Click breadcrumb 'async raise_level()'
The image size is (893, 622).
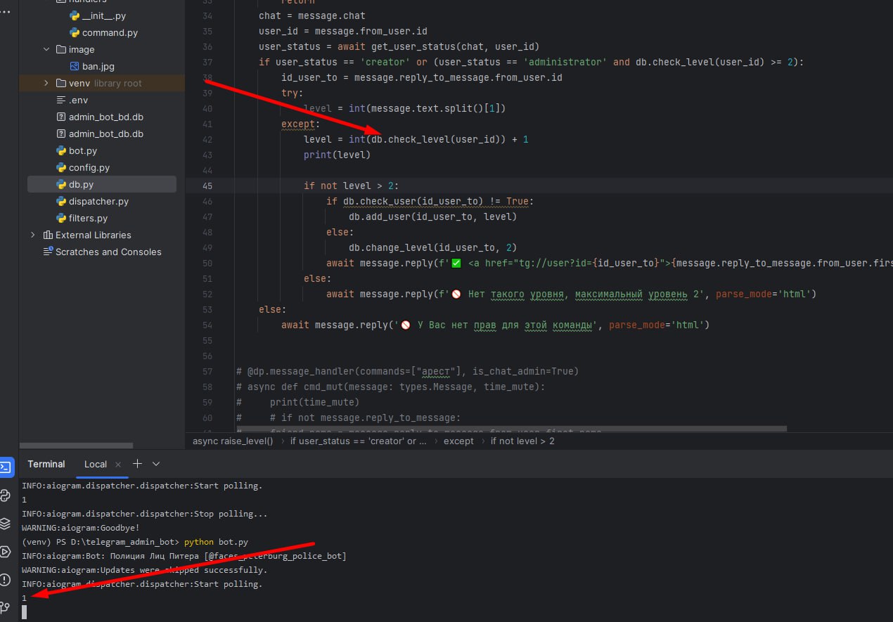click(233, 441)
